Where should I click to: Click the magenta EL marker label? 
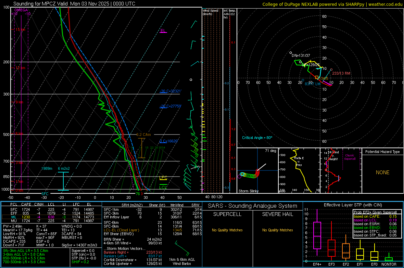pyautogui.click(x=163, y=31)
